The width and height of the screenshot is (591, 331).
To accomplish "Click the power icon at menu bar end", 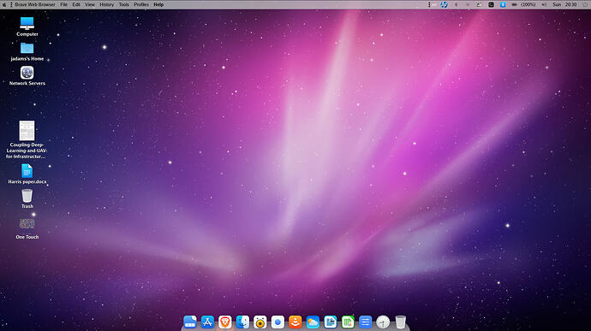I will pyautogui.click(x=584, y=4).
